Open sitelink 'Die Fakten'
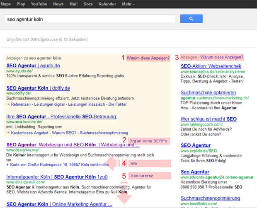This screenshot has height=208, width=257. 118,104
